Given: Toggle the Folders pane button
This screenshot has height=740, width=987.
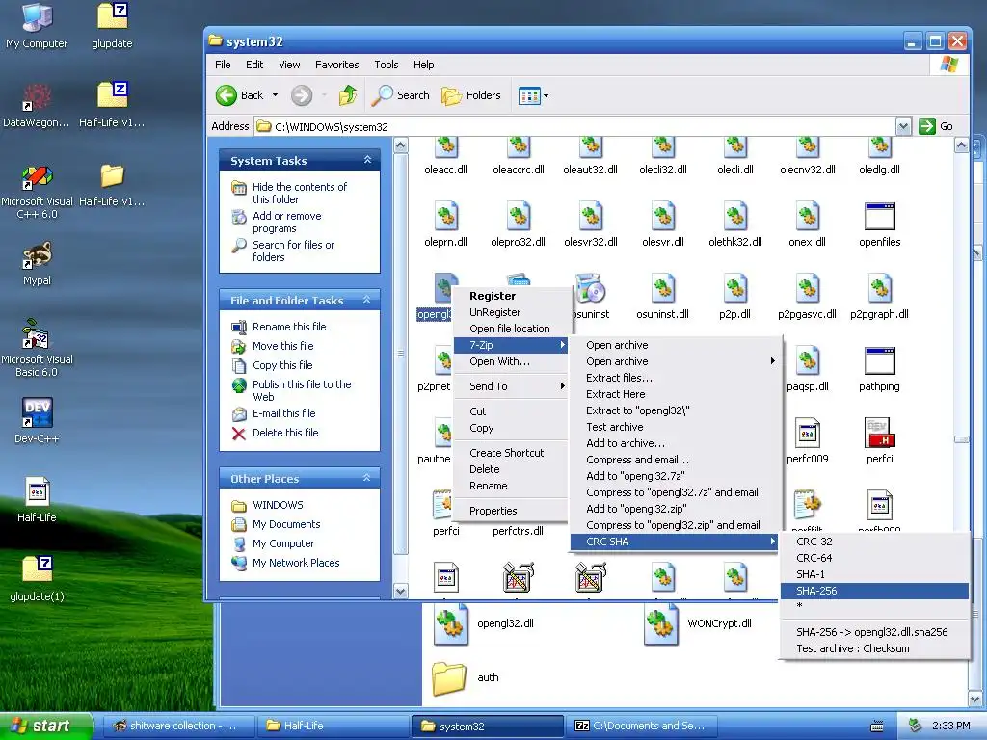Looking at the screenshot, I should [x=470, y=95].
